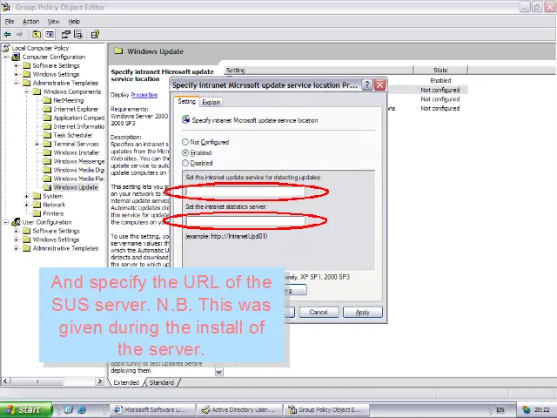Click the Windows Installer folder icon
This screenshot has height=418, width=557.
point(47,152)
